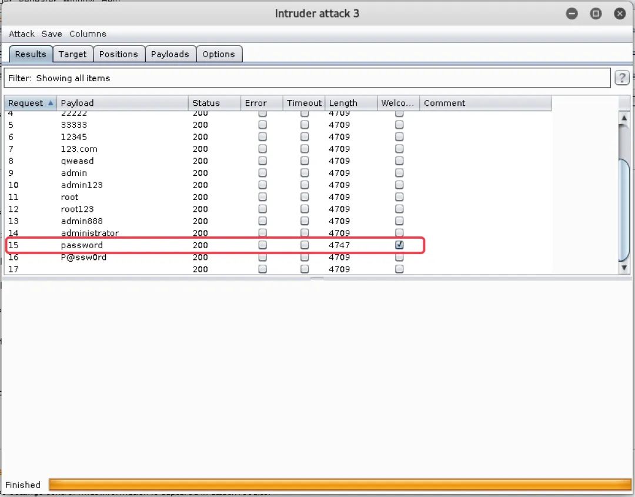Toggle Error checkbox on request 17 row
Screen dimensions: 635x497
[x=262, y=269]
